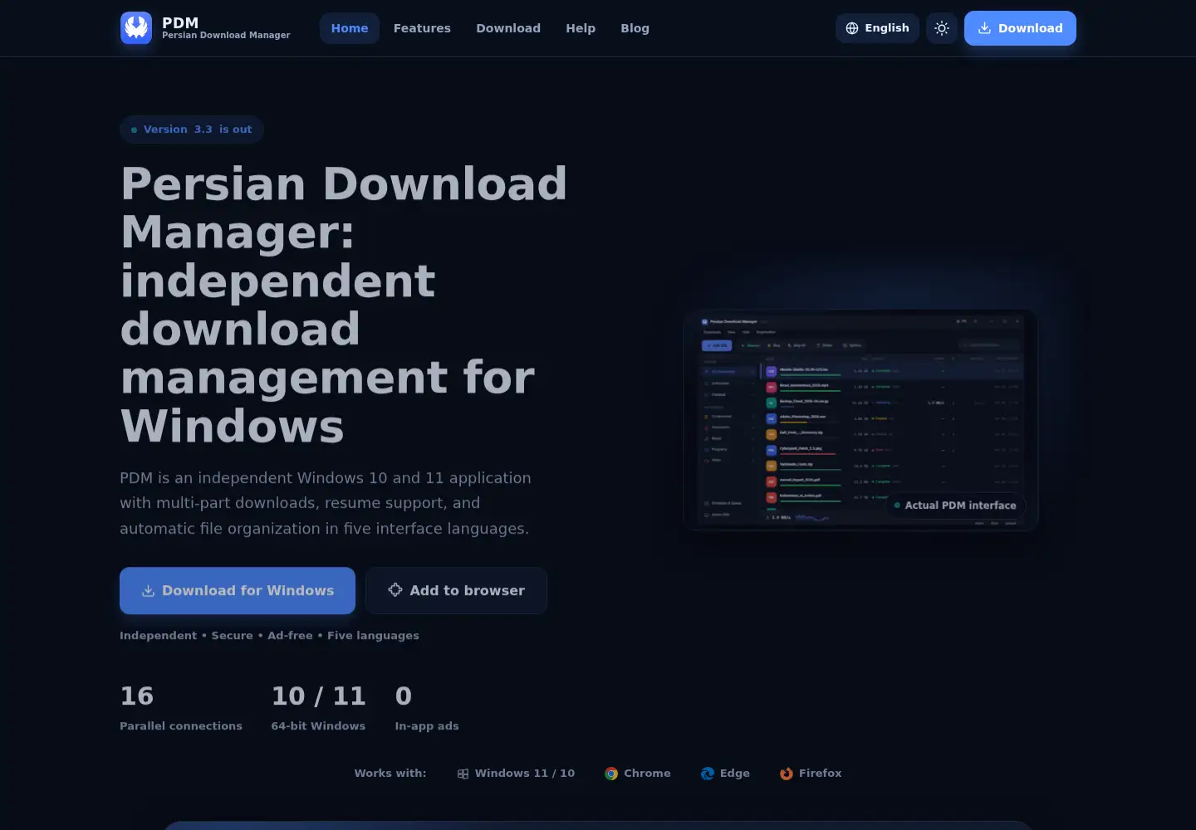The width and height of the screenshot is (1196, 830).
Task: Click the PDM logo icon in the header
Action: [136, 28]
